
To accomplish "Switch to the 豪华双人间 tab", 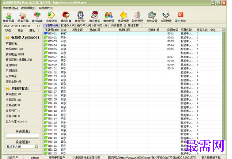I will tap(100, 26).
